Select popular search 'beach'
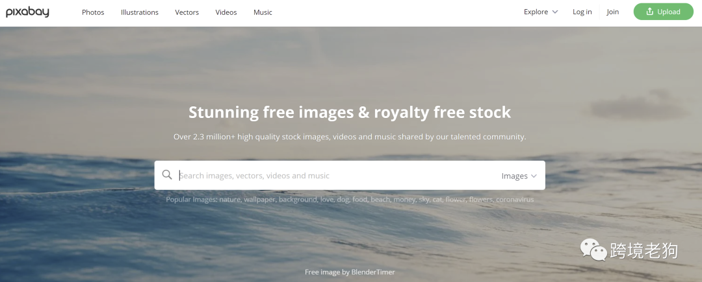 click(x=380, y=200)
